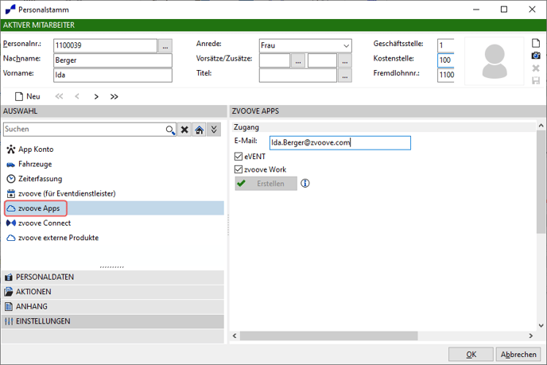Click the scroll right arrow
Viewport: 547px width, 365px height.
click(531, 336)
